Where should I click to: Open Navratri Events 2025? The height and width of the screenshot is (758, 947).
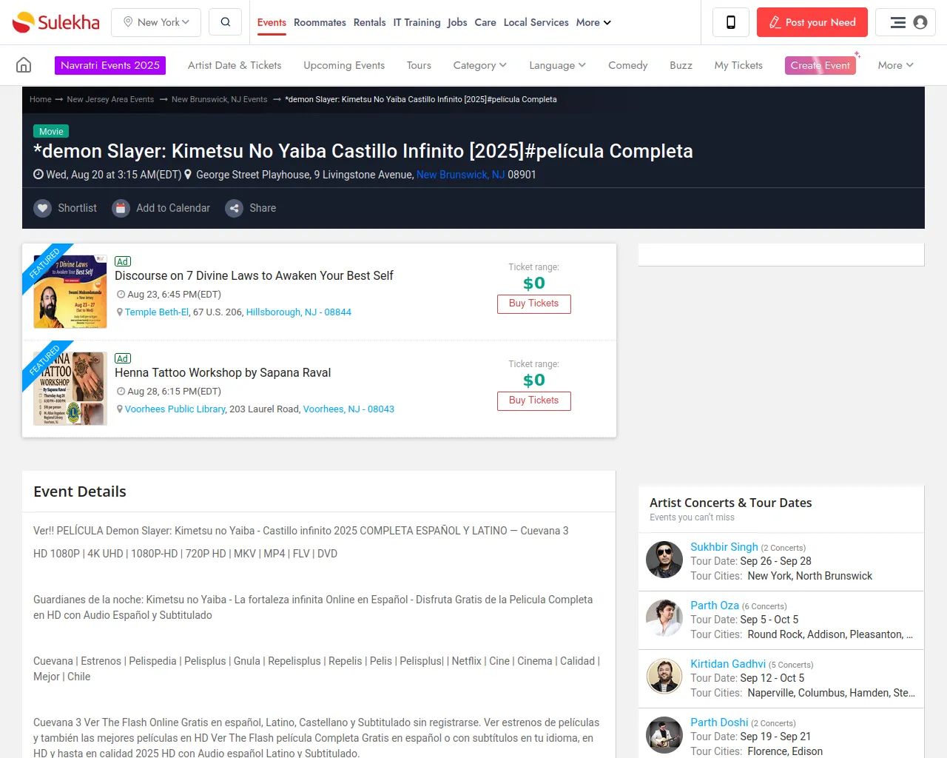pyautogui.click(x=110, y=65)
